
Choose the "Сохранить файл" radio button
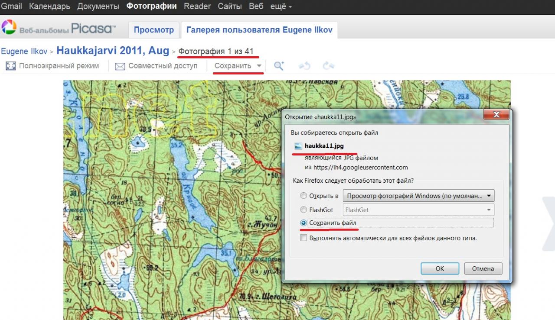pyautogui.click(x=304, y=223)
